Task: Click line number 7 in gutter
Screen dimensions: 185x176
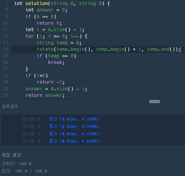Action: point(7,3)
